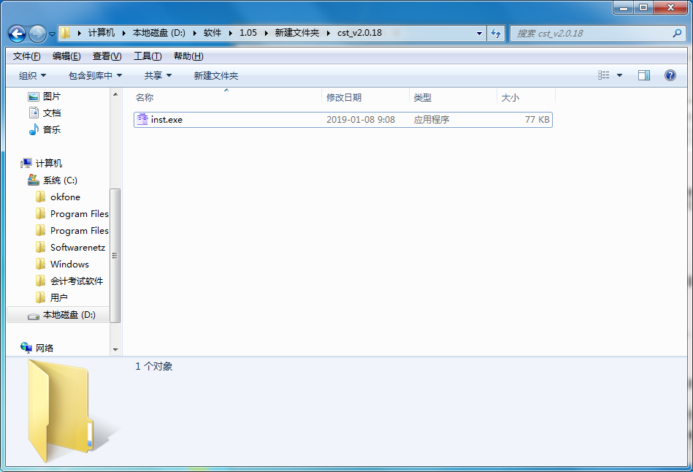
Task: Minimize the Explorer window
Action: coord(624,7)
